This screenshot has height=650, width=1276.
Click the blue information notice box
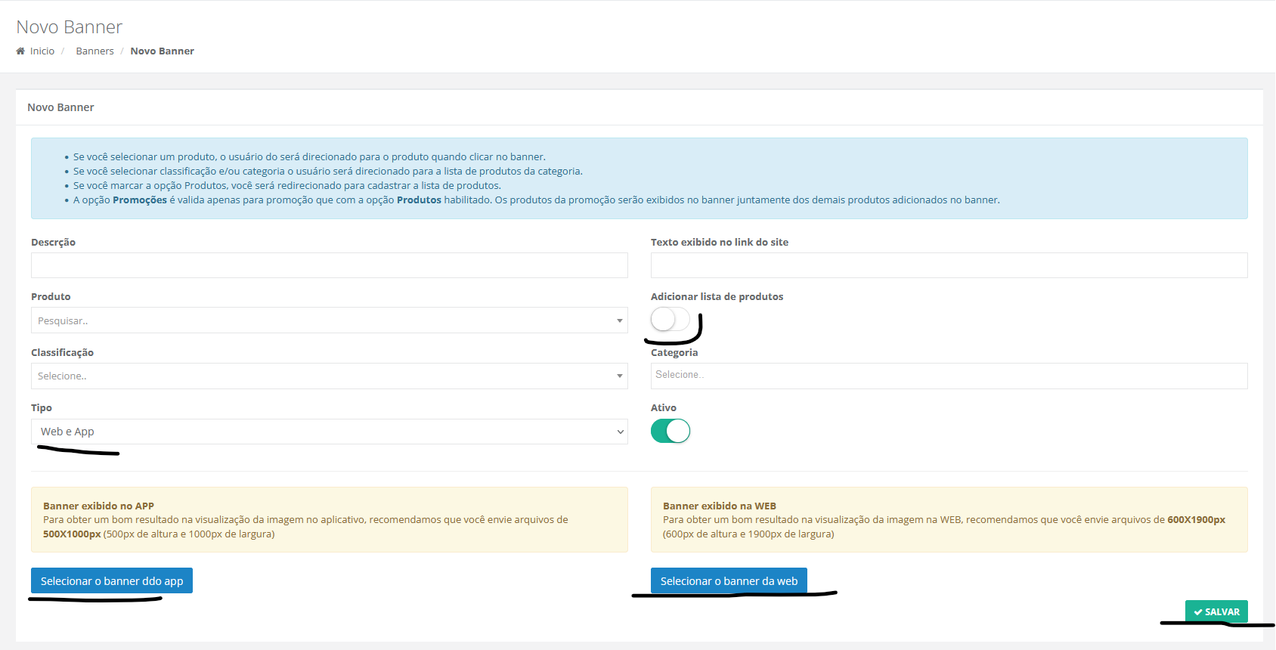pos(639,178)
